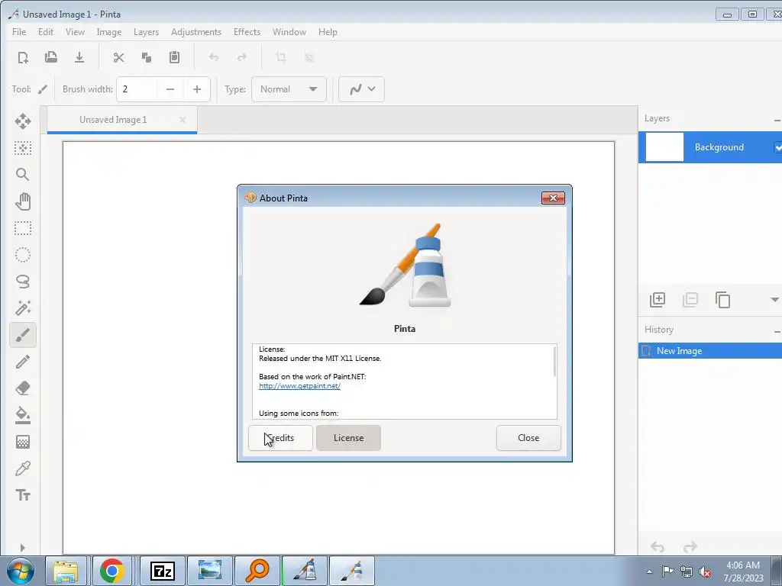Open the Help menu
Viewport: 782px width, 586px height.
pos(328,32)
